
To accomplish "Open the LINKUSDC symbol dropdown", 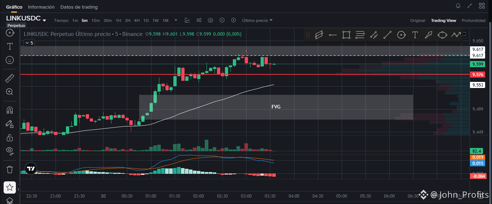I will (44, 20).
